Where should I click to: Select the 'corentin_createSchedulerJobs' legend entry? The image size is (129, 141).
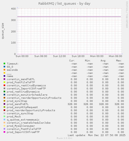pyautogui.click(x=29, y=123)
